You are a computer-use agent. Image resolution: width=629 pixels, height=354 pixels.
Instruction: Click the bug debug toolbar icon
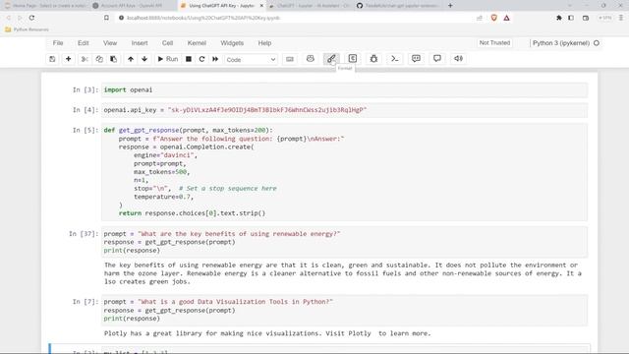373,59
